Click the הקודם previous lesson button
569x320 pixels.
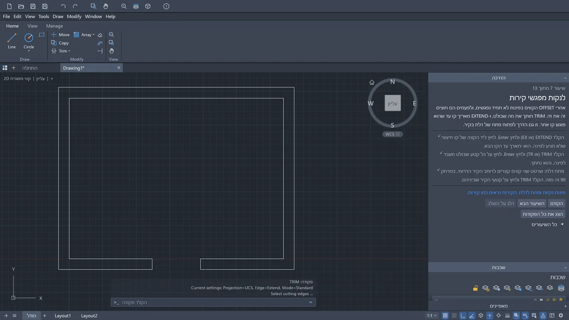(556, 203)
